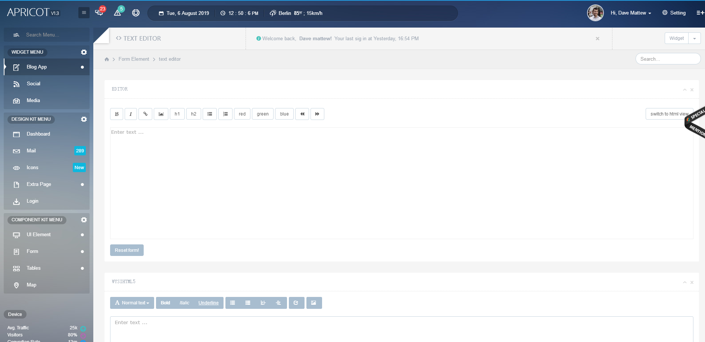Close the WYSIHTML5 panel
Image resolution: width=705 pixels, height=342 pixels.
pyautogui.click(x=692, y=282)
